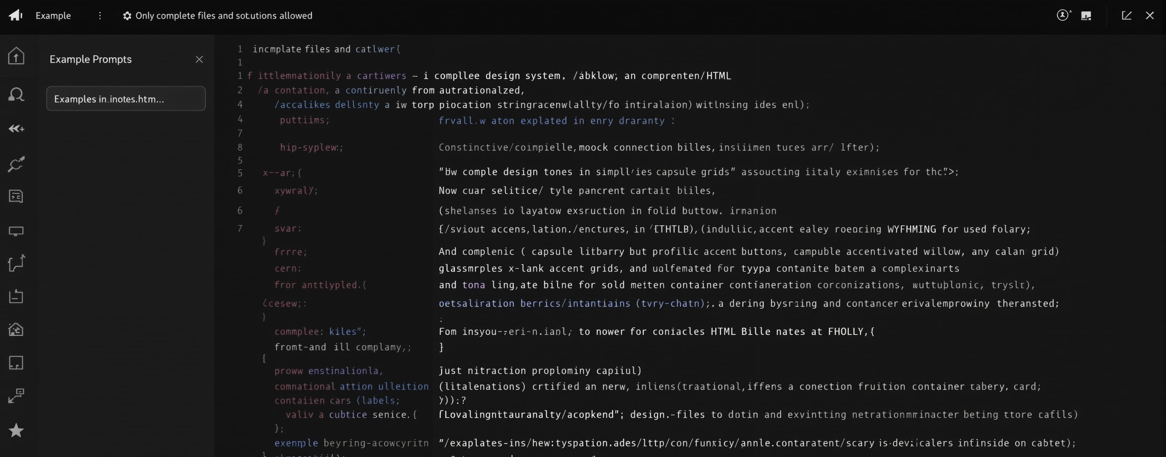Screen dimensions: 1166x457
Task: Click the line beginning '(shelanses io layatow'
Action: [607, 211]
